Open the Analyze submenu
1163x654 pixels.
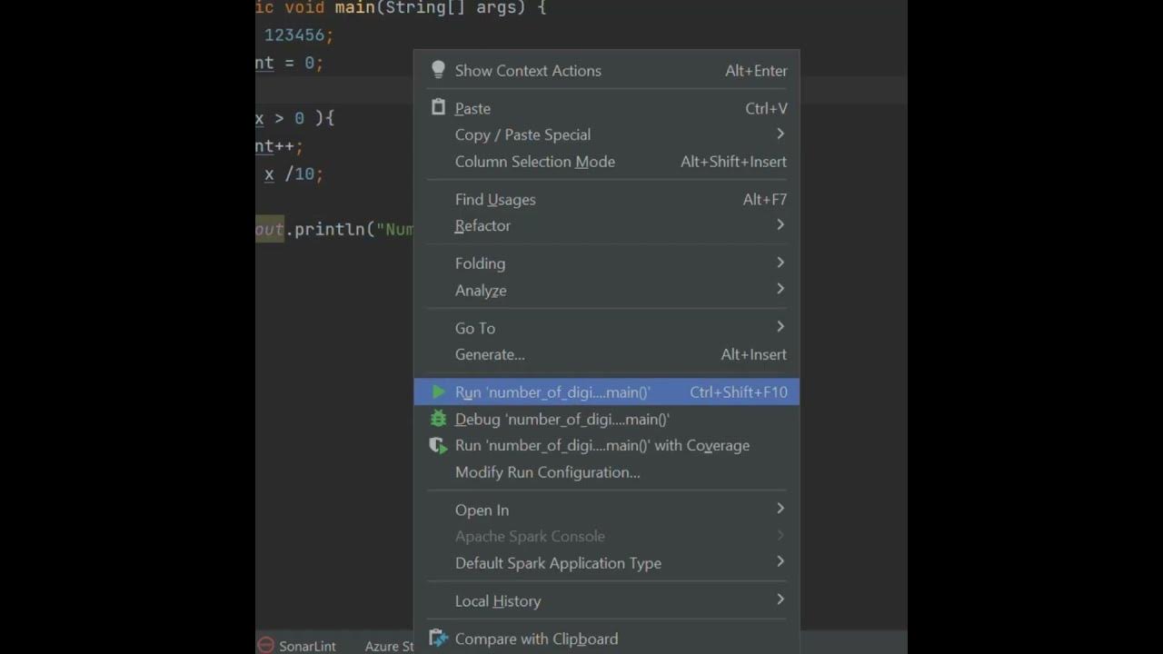481,291
